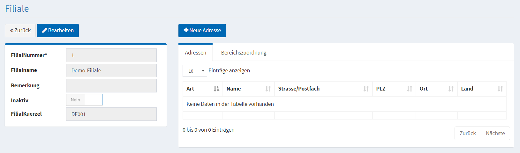Click the Ort column sort arrows
The image size is (520, 153).
[x=451, y=89]
